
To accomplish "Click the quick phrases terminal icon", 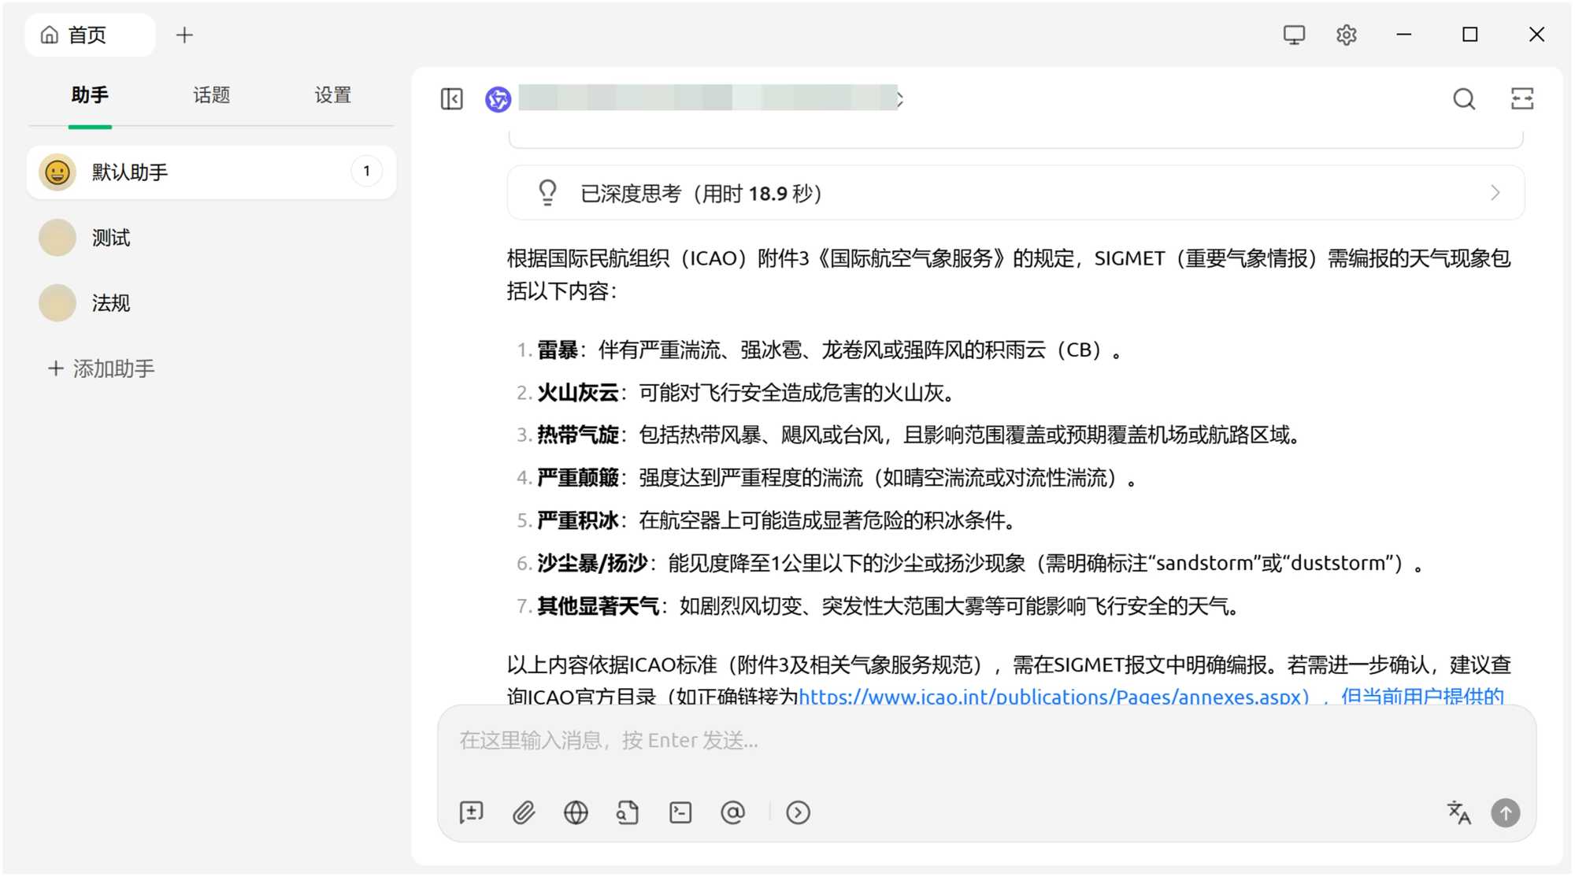I will click(x=680, y=812).
